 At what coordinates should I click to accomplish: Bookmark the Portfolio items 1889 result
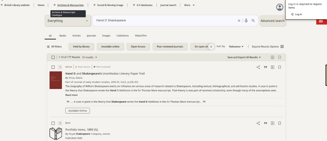coord(280,123)
